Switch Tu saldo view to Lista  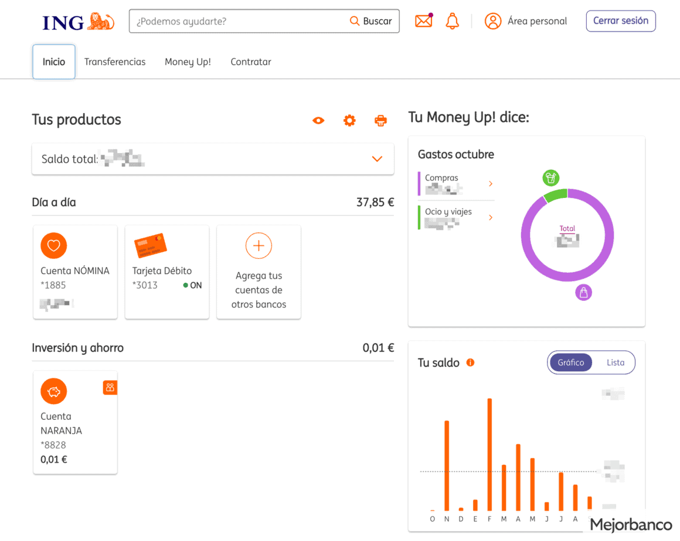point(615,362)
